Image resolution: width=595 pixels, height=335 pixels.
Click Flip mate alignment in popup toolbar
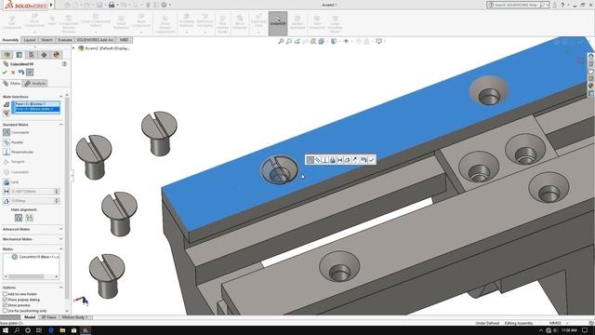(355, 160)
